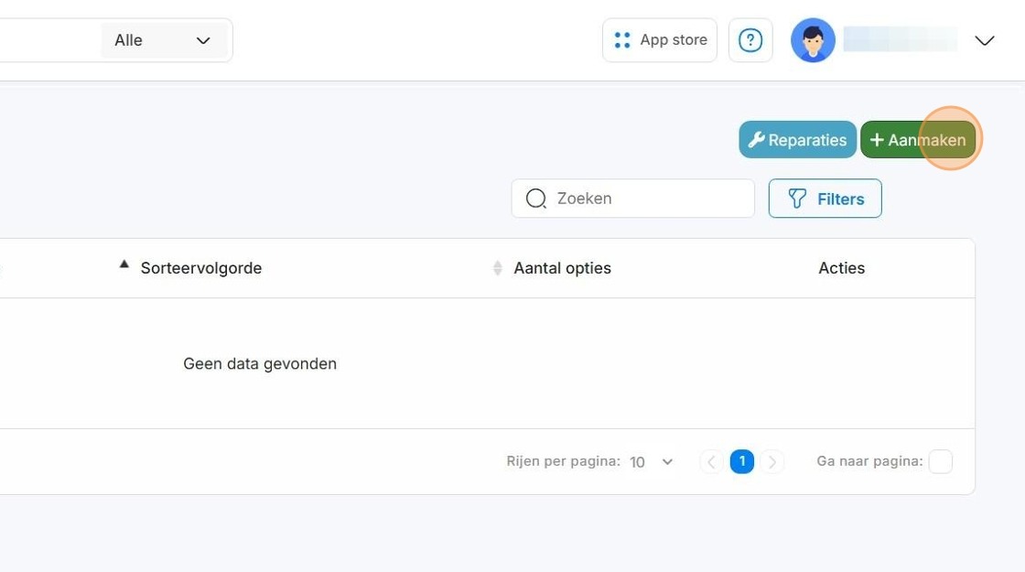Click the green Aanmaken button
The width and height of the screenshot is (1025, 572).
918,139
